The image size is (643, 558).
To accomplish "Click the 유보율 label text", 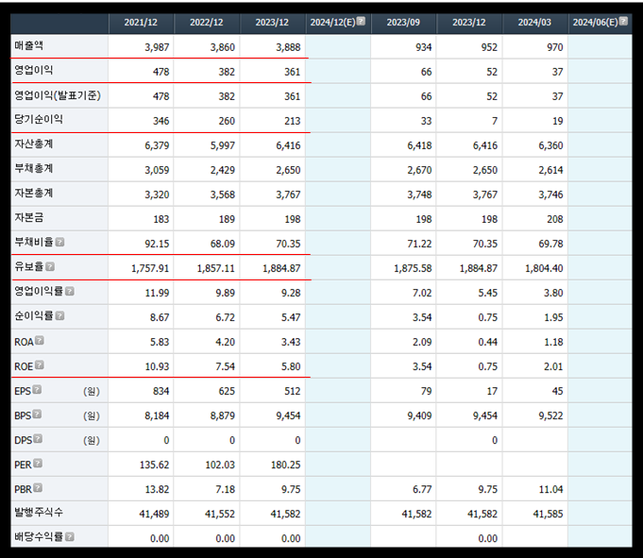I will (28, 267).
